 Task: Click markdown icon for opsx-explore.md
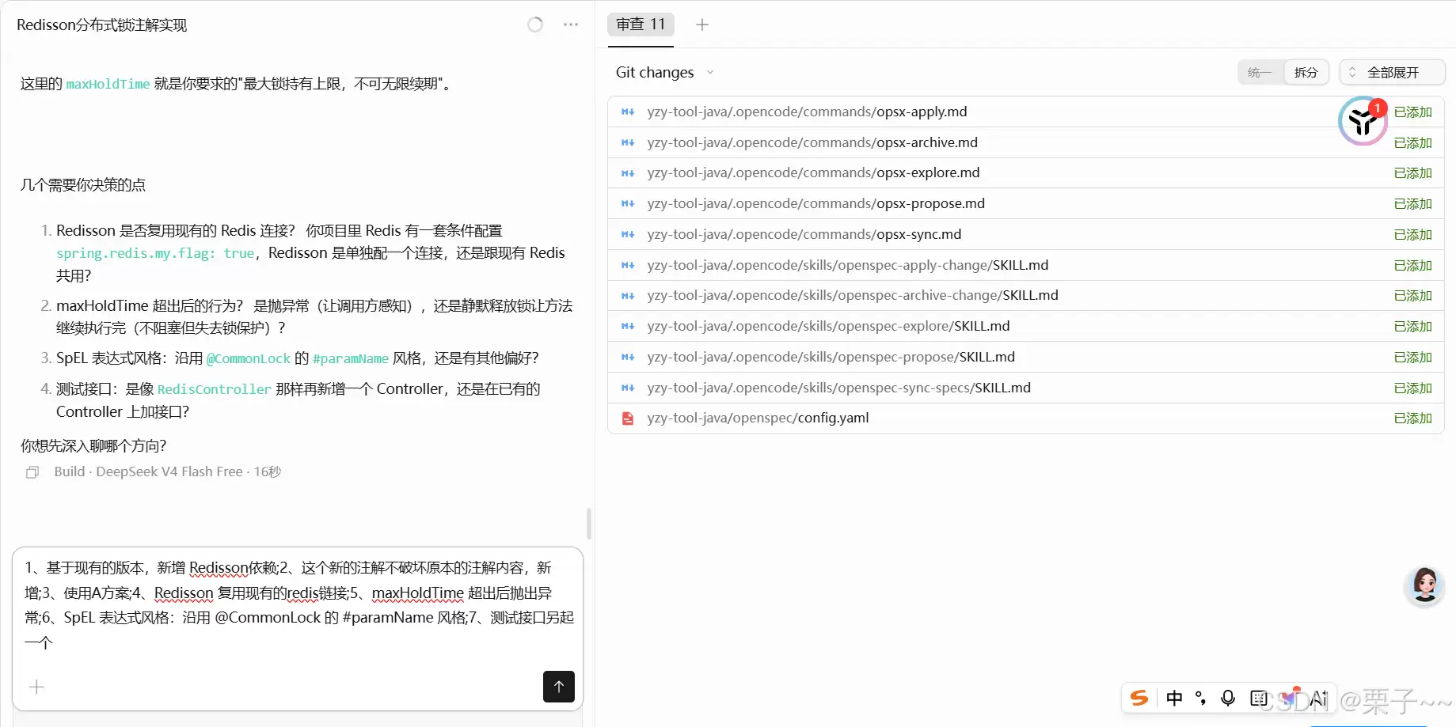[628, 172]
